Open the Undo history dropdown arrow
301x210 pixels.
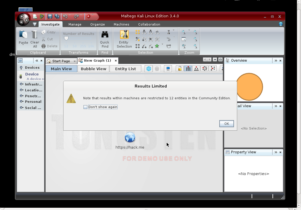click(x=70, y=15)
